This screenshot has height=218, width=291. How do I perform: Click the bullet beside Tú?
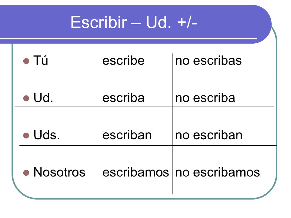[x=26, y=61]
